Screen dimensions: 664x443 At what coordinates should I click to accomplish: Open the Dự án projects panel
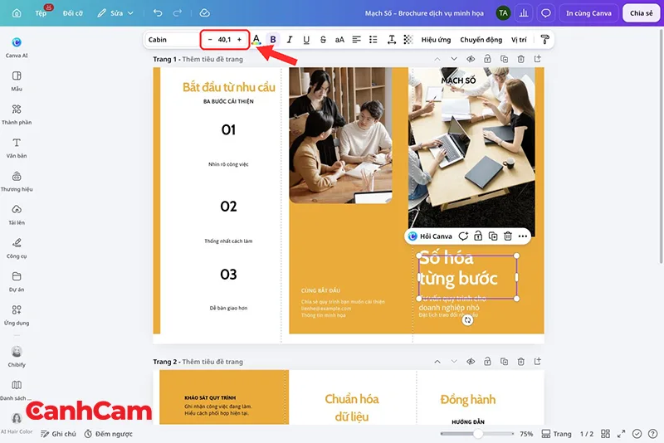17,281
